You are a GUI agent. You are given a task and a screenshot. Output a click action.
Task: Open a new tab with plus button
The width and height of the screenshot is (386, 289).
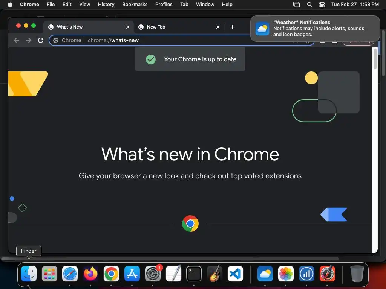pos(232,27)
